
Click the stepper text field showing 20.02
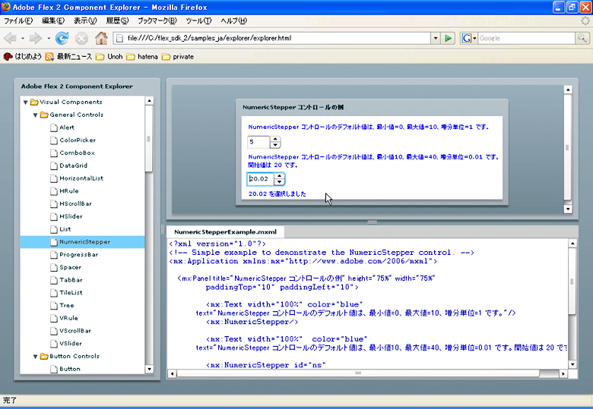(x=261, y=179)
